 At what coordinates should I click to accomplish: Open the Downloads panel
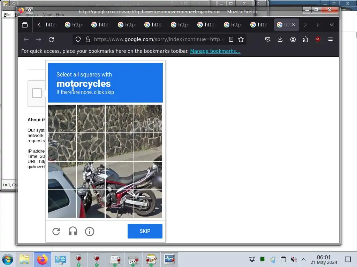[280, 40]
